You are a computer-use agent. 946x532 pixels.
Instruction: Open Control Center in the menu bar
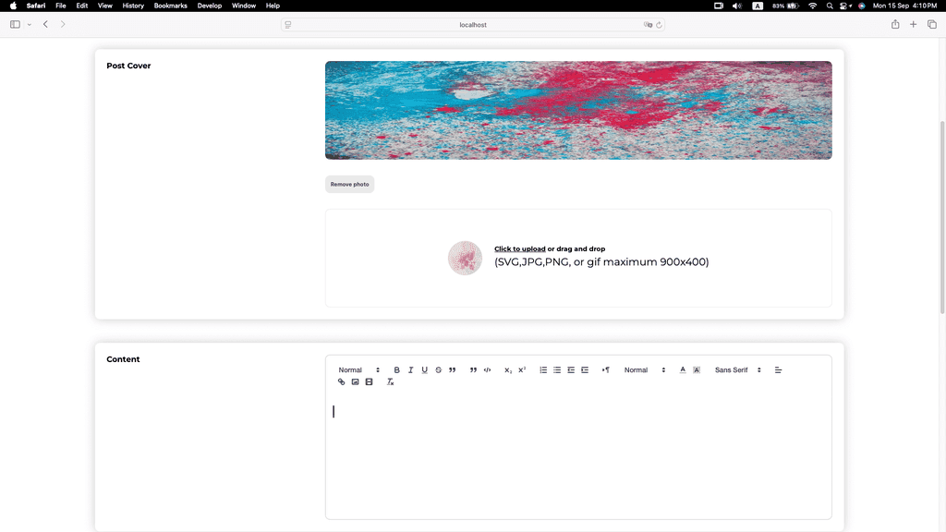click(x=844, y=6)
